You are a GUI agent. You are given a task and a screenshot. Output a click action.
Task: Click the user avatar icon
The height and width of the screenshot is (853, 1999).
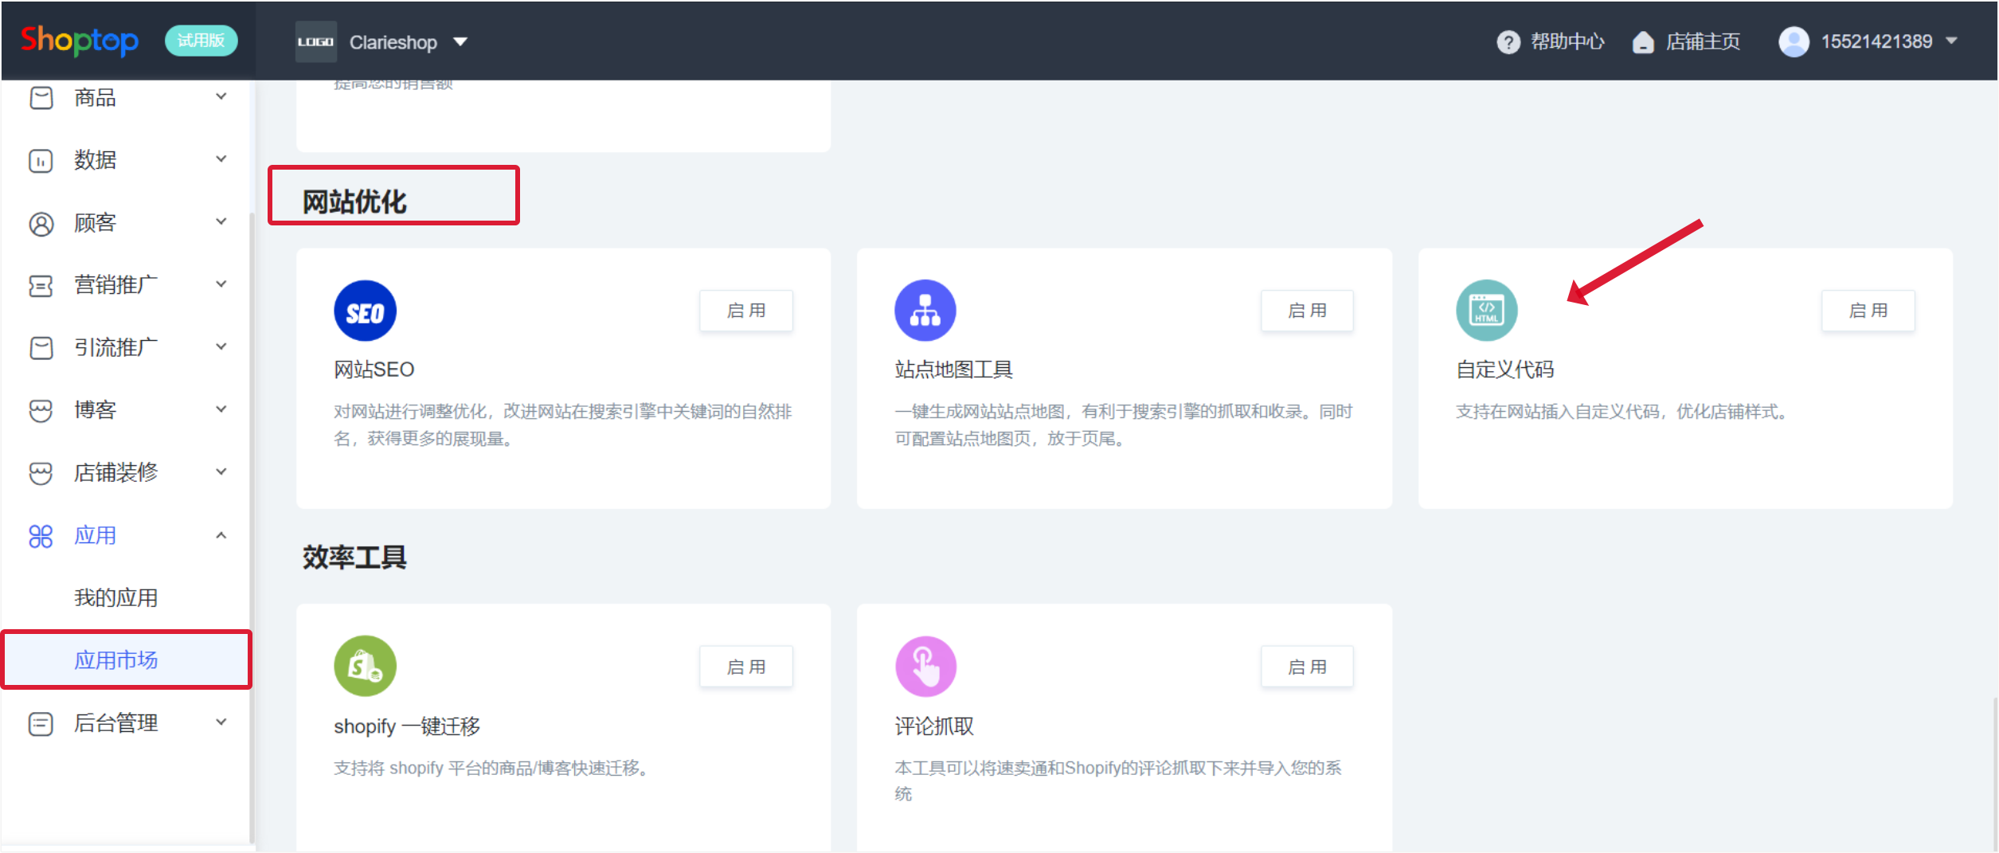coord(1794,41)
